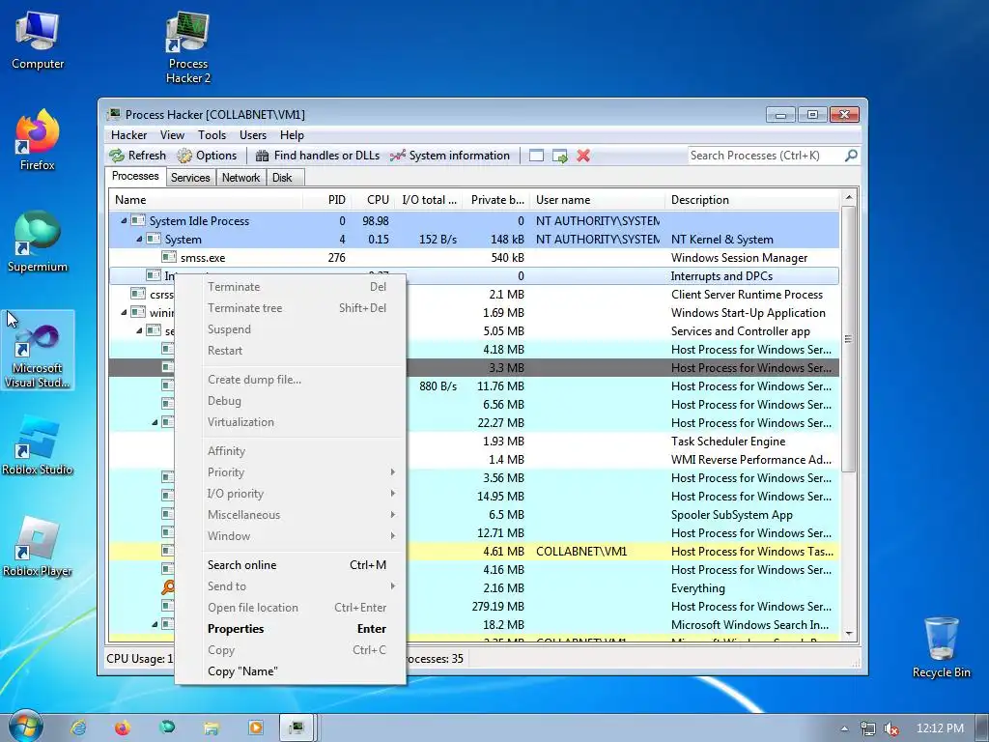Viewport: 989px width, 742px height.
Task: Collapse the System Idle Process tree
Action: 124,221
